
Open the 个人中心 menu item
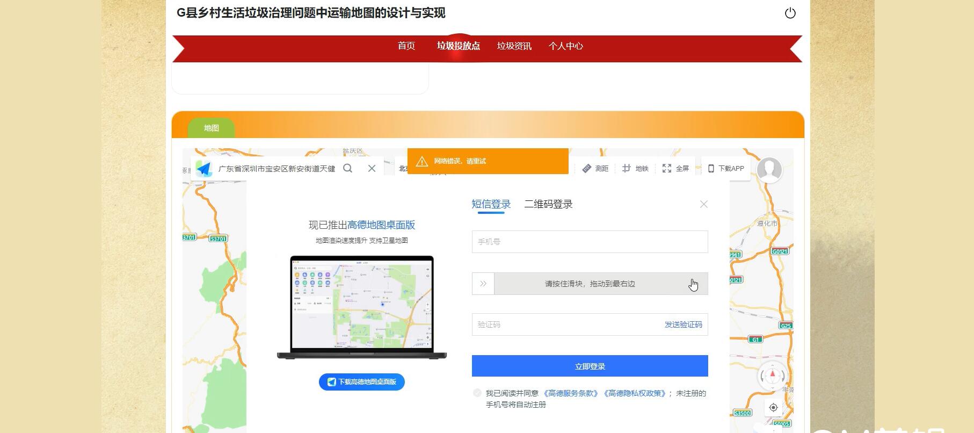tap(565, 46)
